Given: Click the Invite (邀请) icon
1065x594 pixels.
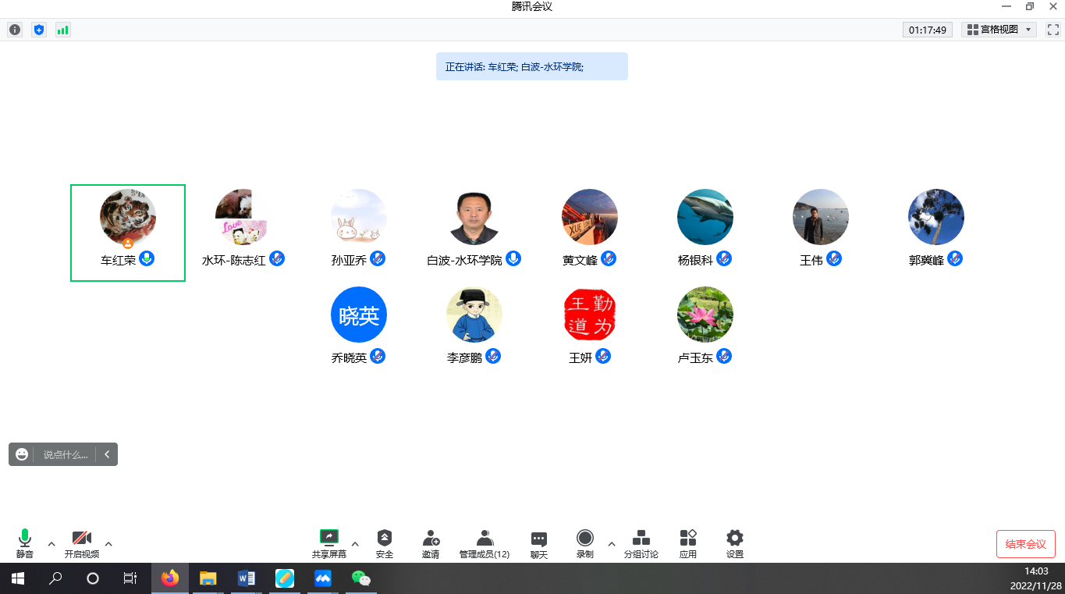Looking at the screenshot, I should tap(431, 542).
